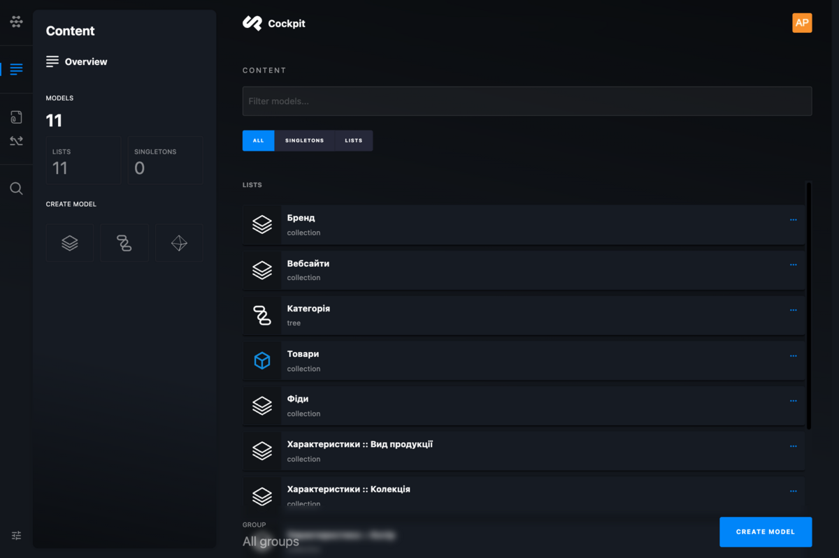Click the search magnifier icon in sidebar

(16, 189)
